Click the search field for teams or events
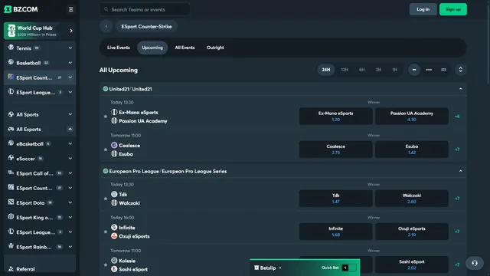 click(145, 9)
